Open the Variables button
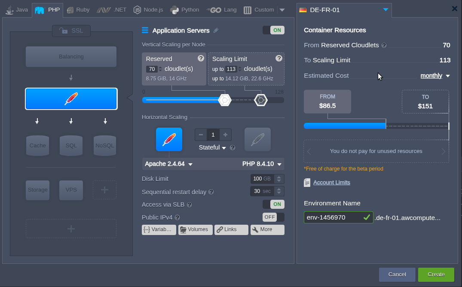The width and height of the screenshot is (462, 287). pos(159,229)
